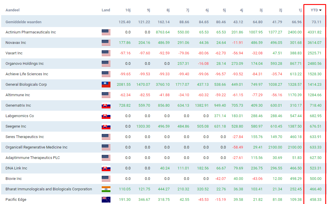Click Achieve Life Sciences' YTD value '1528.30'

coord(315,74)
